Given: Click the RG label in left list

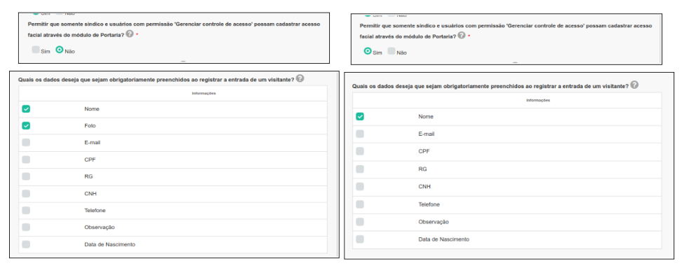Looking at the screenshot, I should 89,176.
